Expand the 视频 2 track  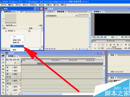click(12, 71)
